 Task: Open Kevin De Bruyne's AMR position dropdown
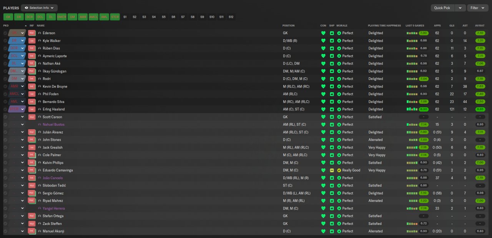click(x=22, y=87)
